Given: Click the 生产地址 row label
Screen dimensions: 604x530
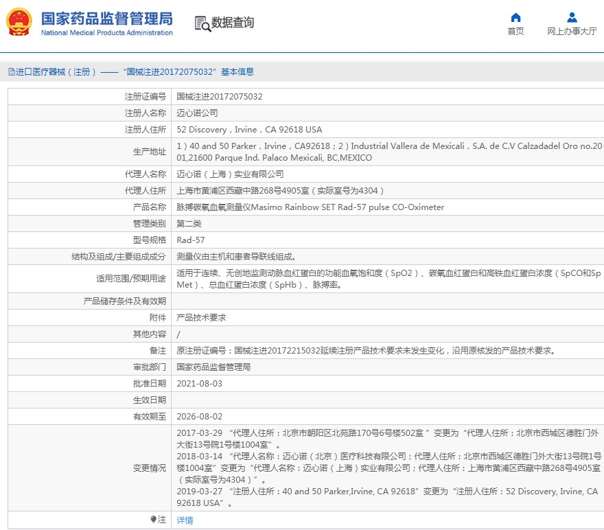Looking at the screenshot, I should pyautogui.click(x=150, y=152).
